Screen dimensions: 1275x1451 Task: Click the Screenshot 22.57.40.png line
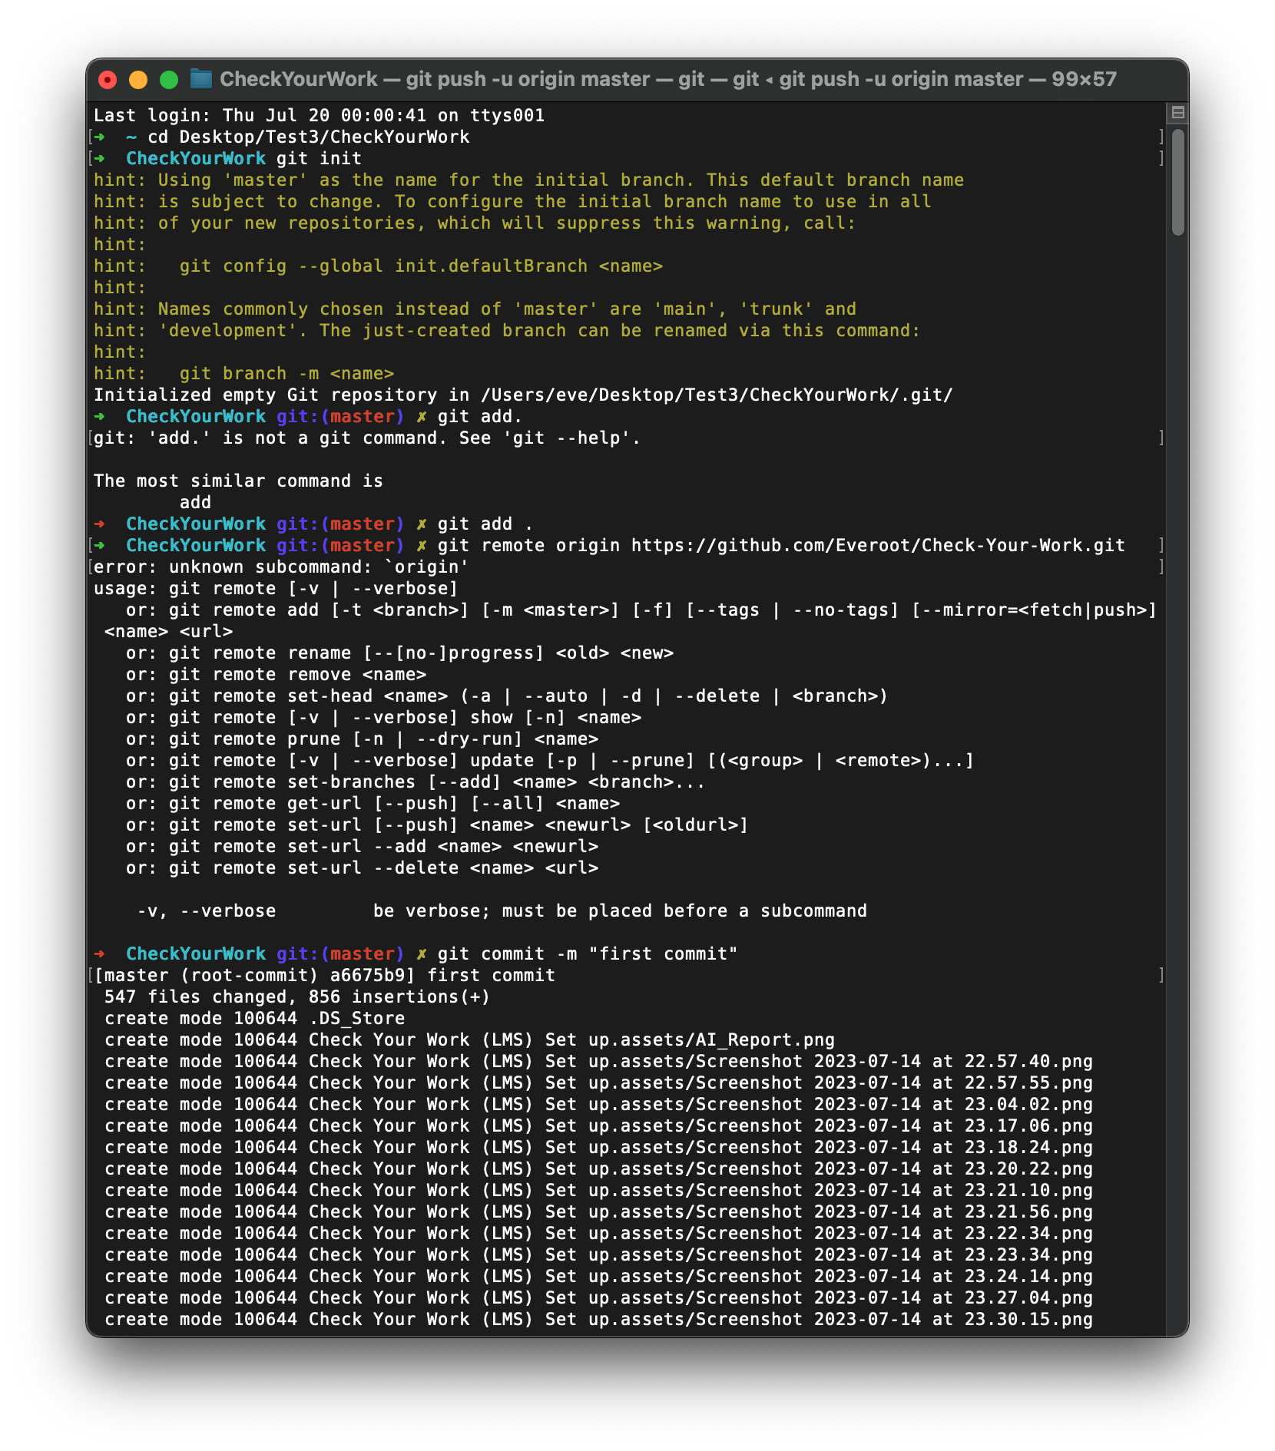pos(598,1062)
